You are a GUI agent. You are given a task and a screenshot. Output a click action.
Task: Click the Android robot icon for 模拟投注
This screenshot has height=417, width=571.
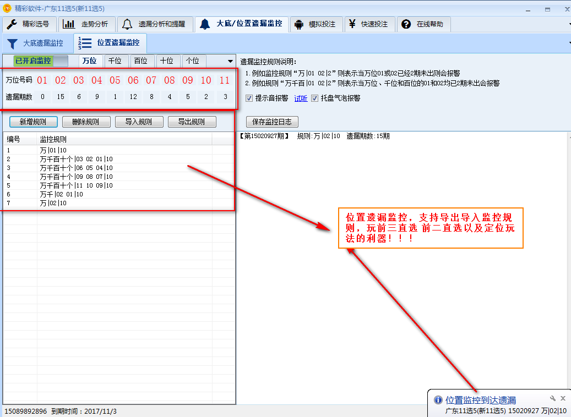(x=299, y=24)
